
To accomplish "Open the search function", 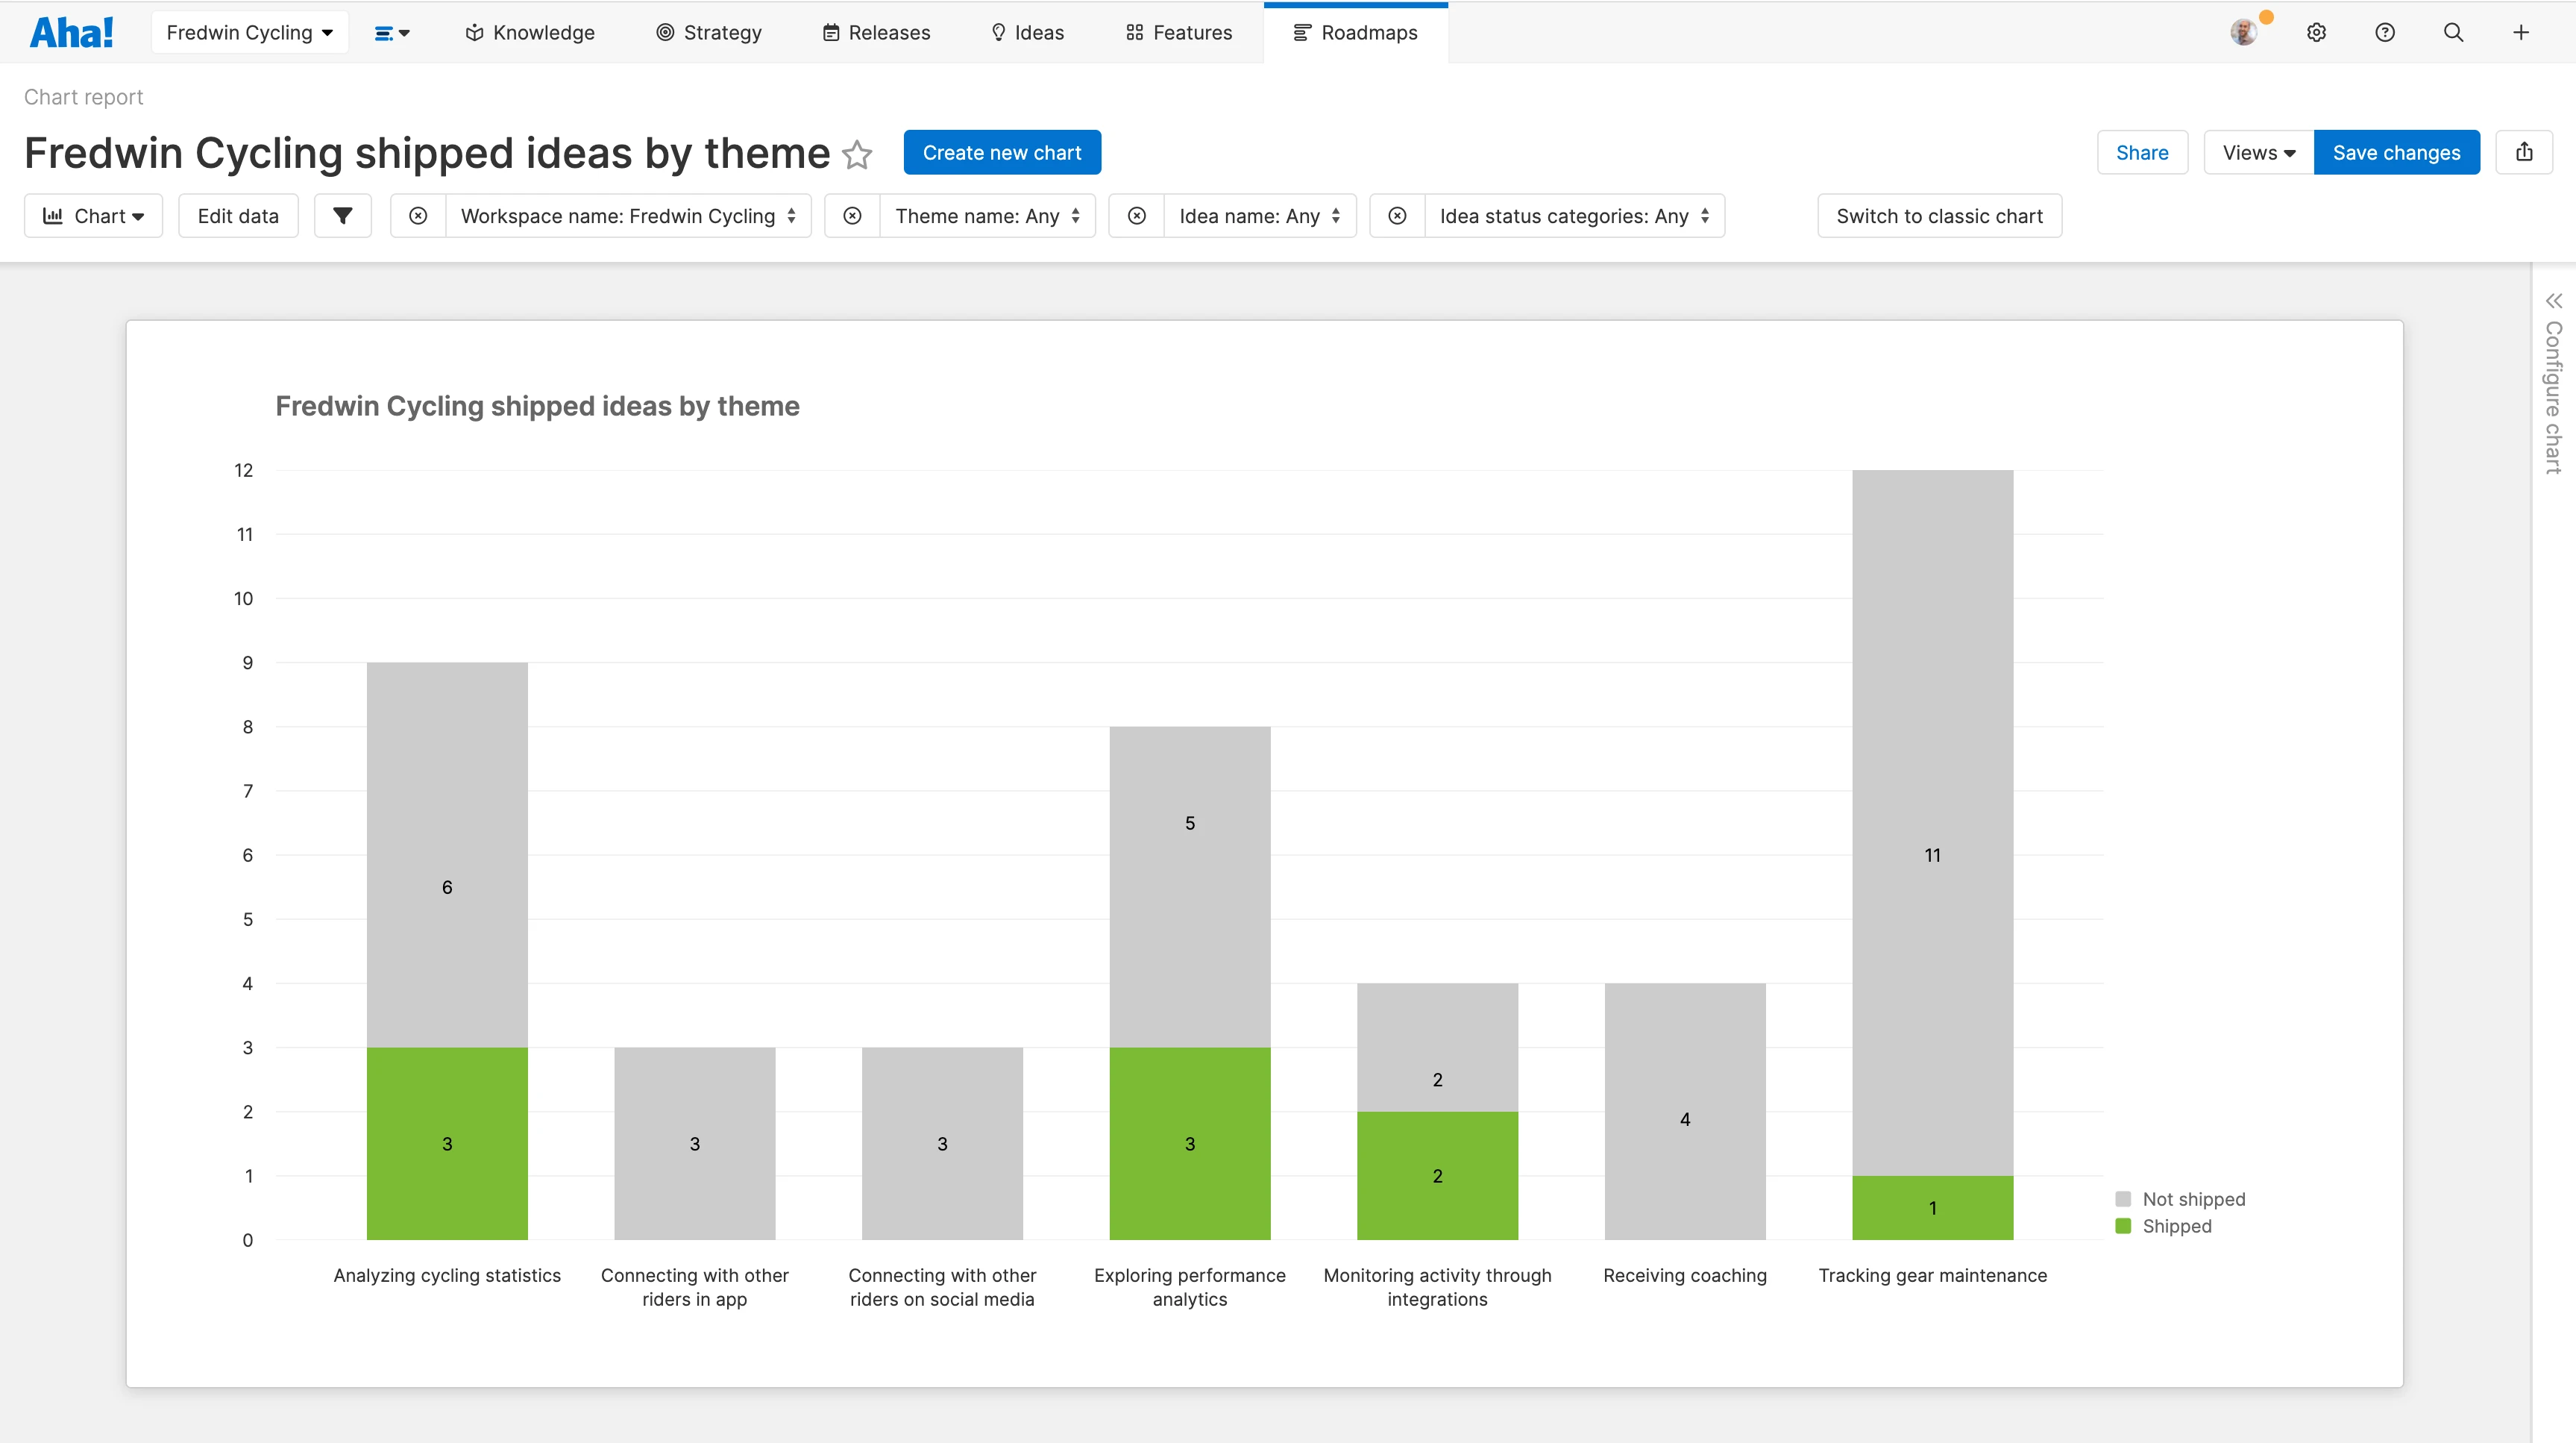I will click(2453, 32).
